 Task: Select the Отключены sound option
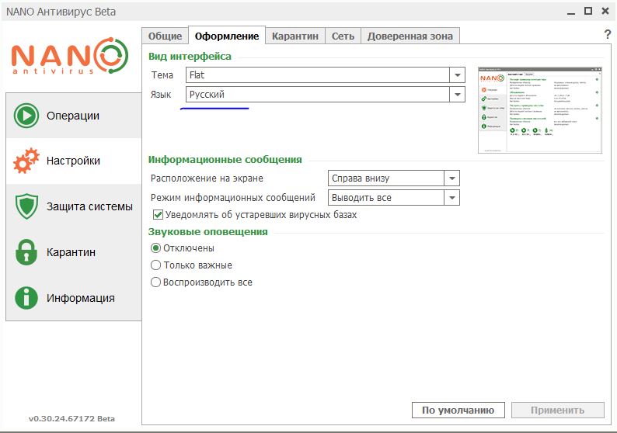(155, 248)
